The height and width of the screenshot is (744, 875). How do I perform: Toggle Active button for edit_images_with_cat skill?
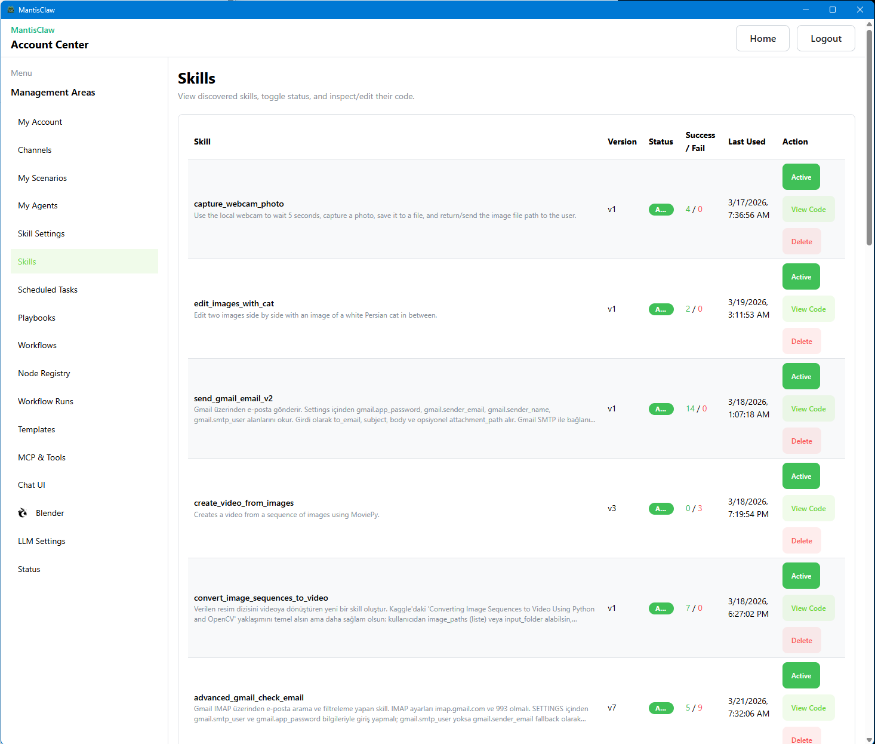click(x=800, y=277)
